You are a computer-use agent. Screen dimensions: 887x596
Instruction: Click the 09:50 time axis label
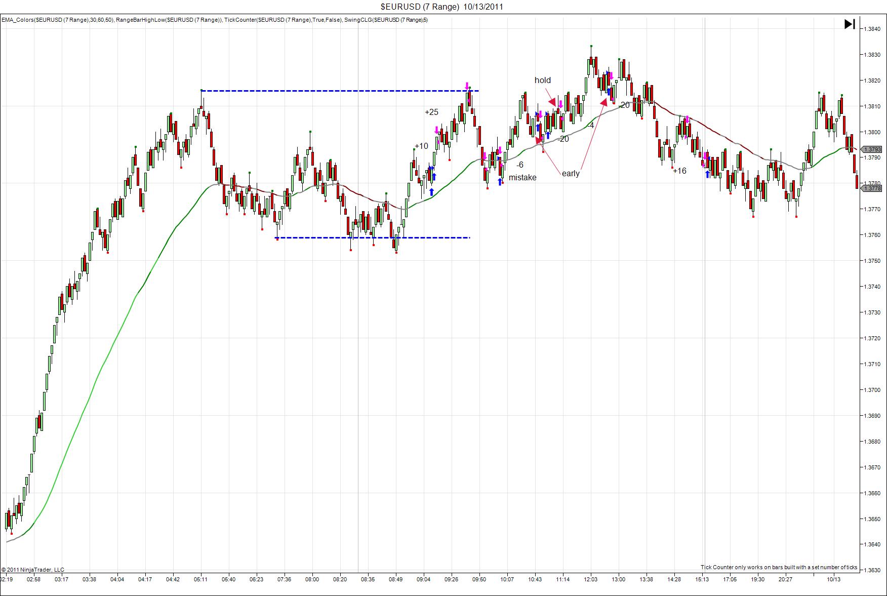point(479,579)
